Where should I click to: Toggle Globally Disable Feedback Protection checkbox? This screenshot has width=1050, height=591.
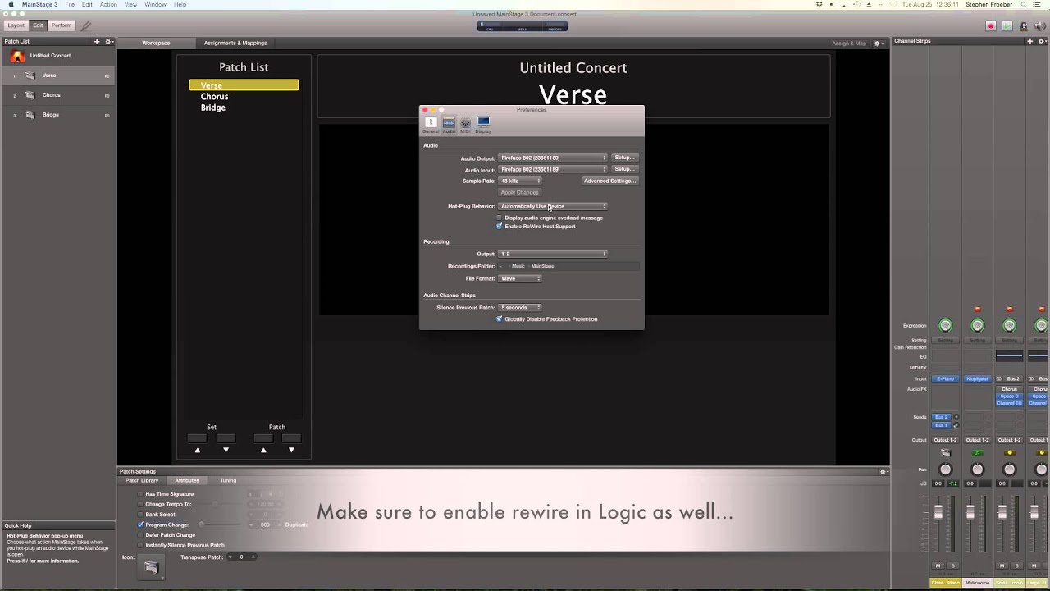pos(499,318)
